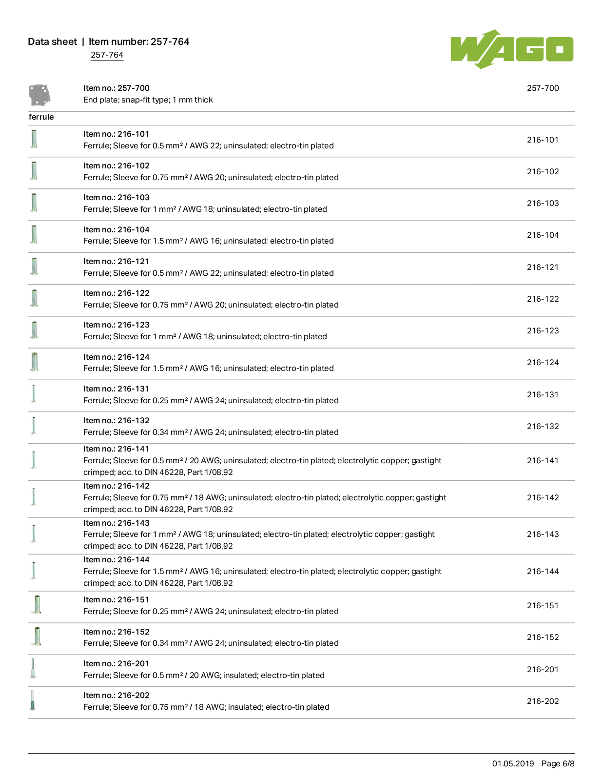603x781 pixels.
Task: Select the insulated 216-201 ferrule thumbnail
Action: (x=33, y=669)
